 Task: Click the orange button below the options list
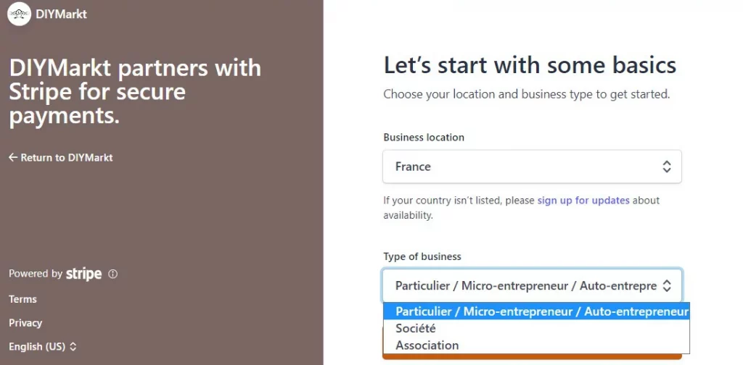pos(532,356)
